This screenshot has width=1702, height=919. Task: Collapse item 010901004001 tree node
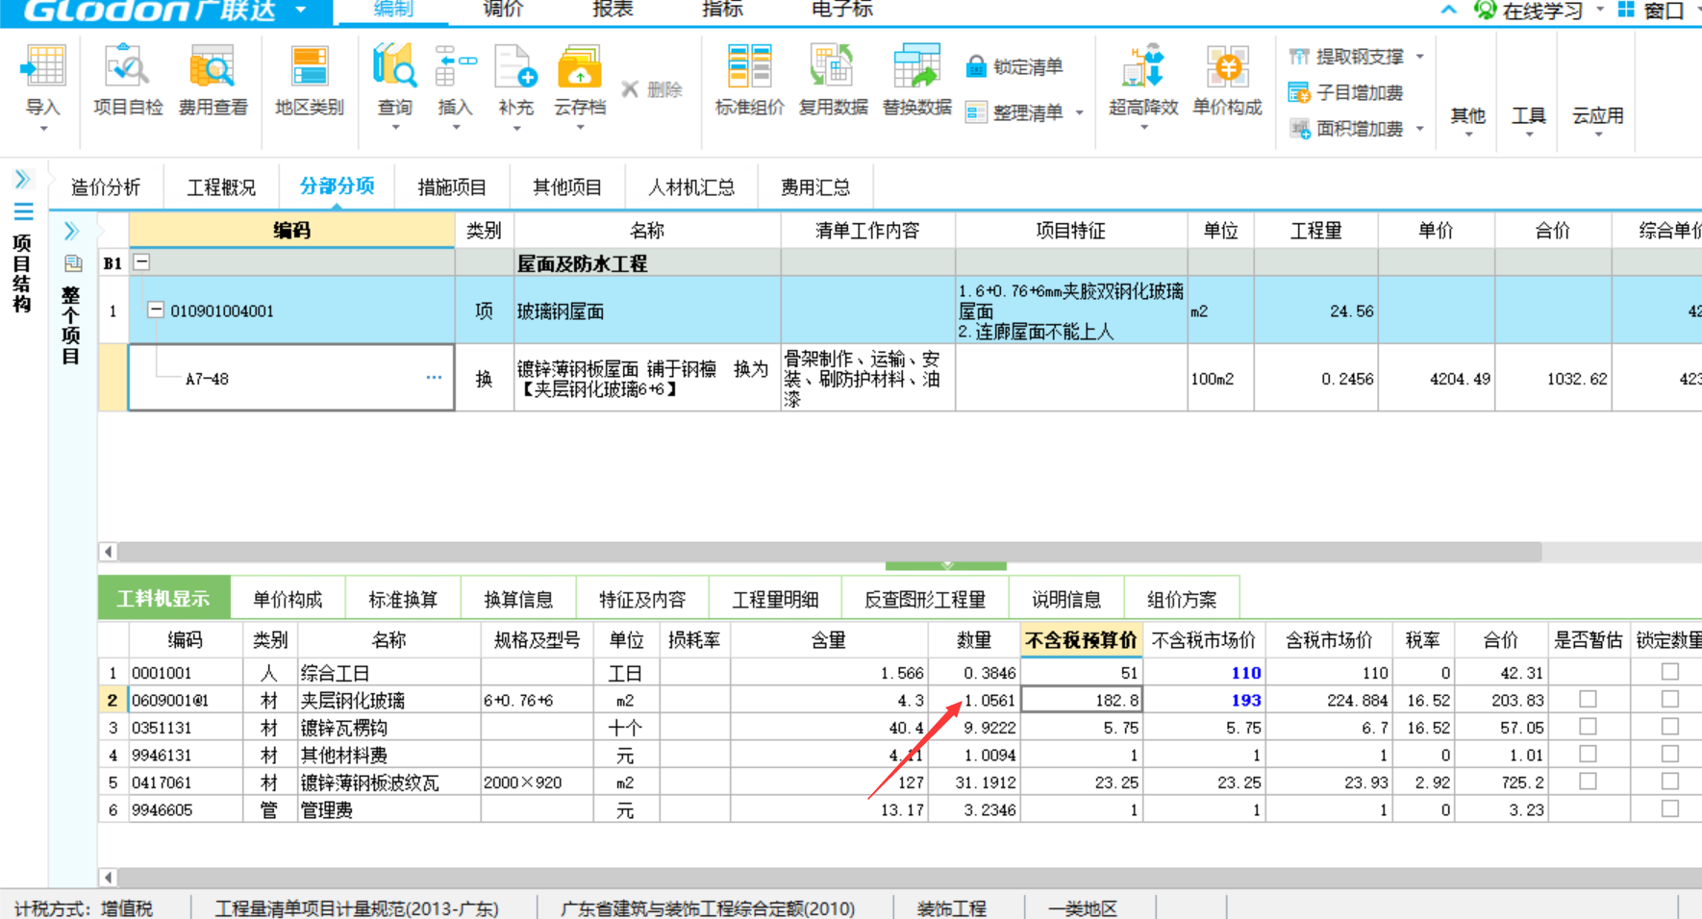pyautogui.click(x=155, y=310)
